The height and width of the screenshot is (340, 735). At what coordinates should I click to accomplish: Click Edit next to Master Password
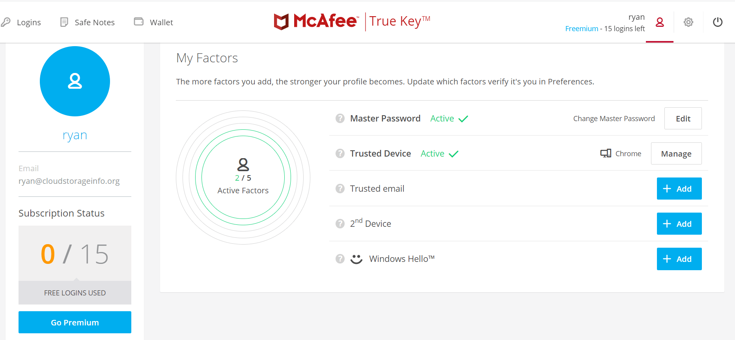(683, 118)
